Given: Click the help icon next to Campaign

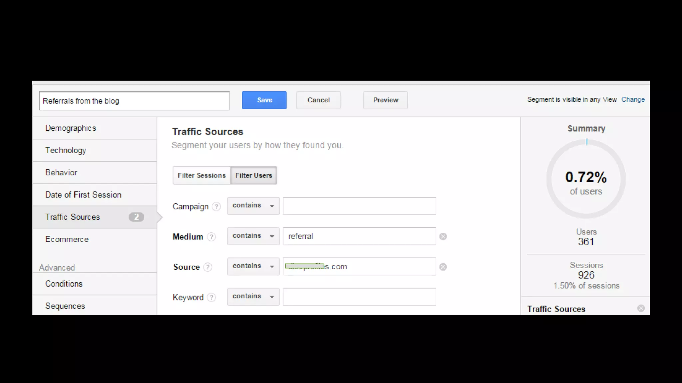Looking at the screenshot, I should click(216, 206).
